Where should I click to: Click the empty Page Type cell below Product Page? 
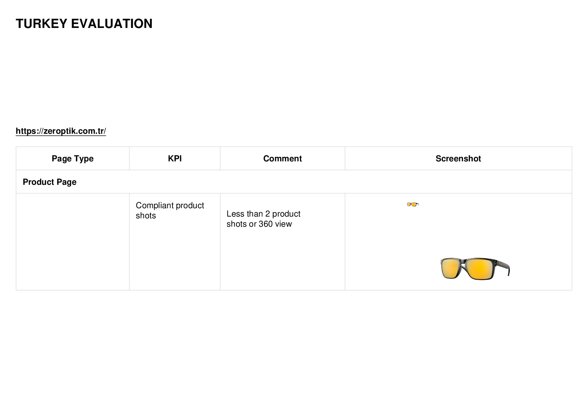coord(73,242)
